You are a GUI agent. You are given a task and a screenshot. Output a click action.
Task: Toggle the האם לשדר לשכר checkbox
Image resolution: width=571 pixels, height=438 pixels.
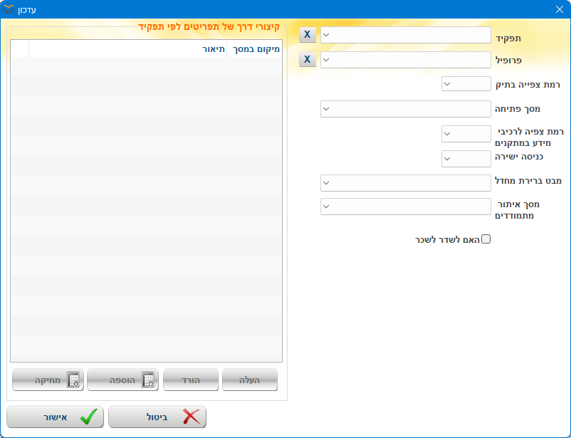(486, 239)
